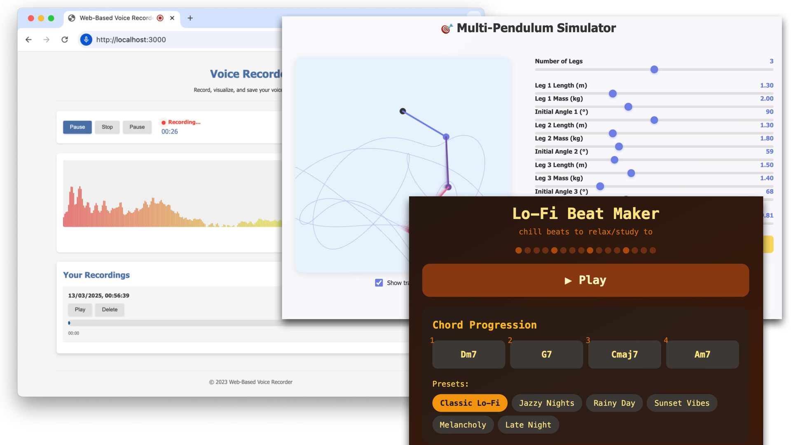This screenshot has width=791, height=445.
Task: Click the tab's red recording indicator icon
Action: pyautogui.click(x=160, y=18)
